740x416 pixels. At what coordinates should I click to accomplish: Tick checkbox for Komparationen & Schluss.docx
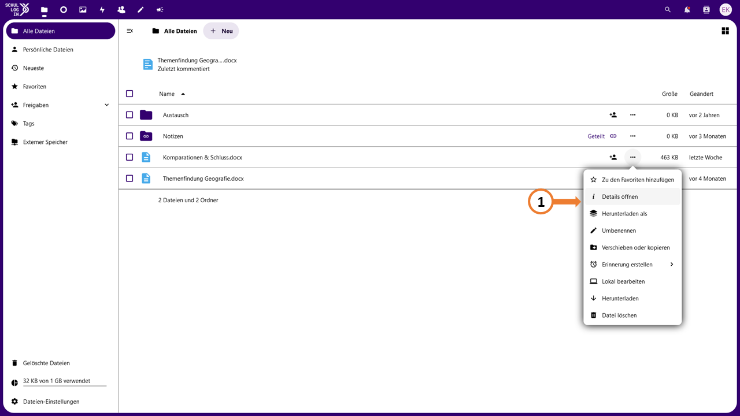(129, 157)
